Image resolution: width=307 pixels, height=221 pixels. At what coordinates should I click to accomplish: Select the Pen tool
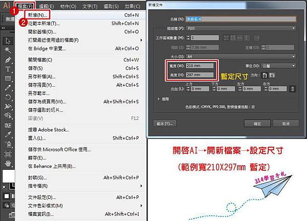click(x=8, y=59)
